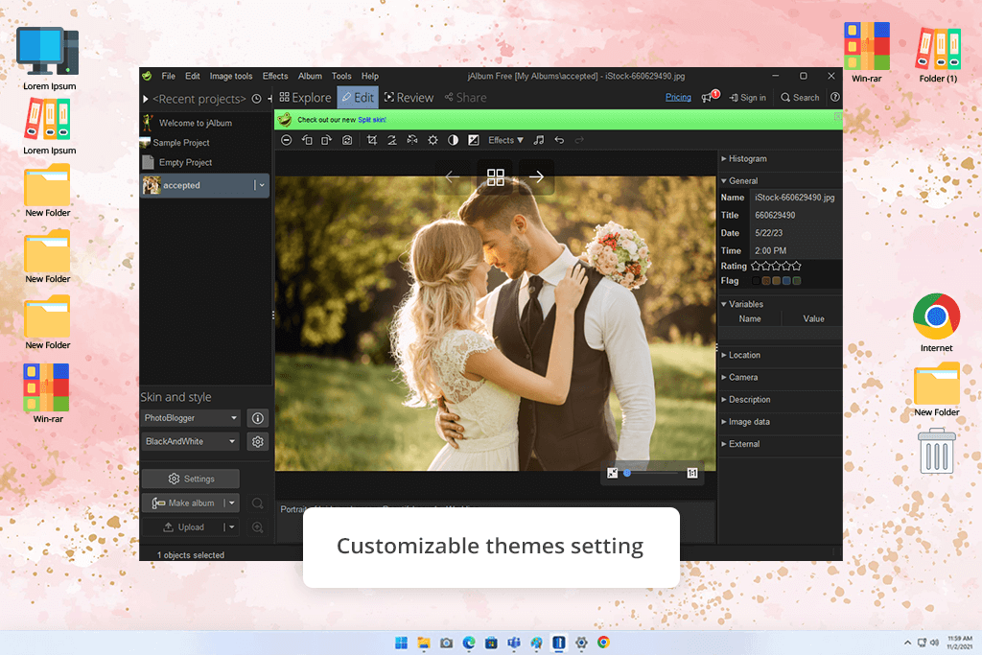
Task: Open the Effects dropdown
Action: point(505,140)
